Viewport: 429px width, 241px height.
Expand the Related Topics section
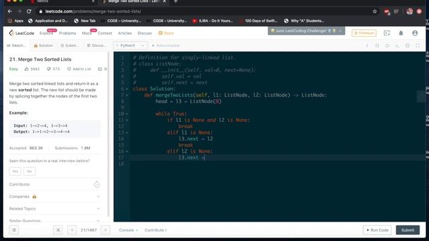55,209
